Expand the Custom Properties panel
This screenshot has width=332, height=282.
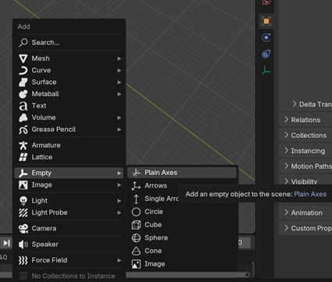[305, 228]
